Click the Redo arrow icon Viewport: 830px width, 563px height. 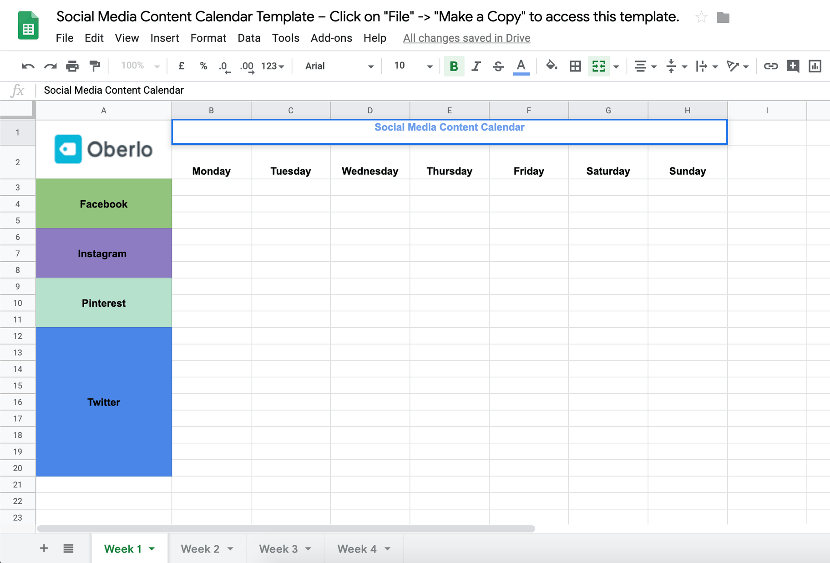click(x=50, y=66)
